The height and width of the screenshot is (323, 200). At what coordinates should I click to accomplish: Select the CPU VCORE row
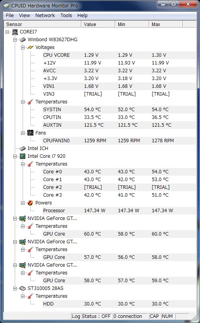(x=119, y=55)
